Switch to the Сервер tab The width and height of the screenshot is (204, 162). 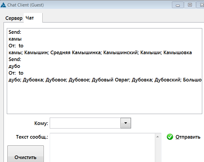[14, 18]
